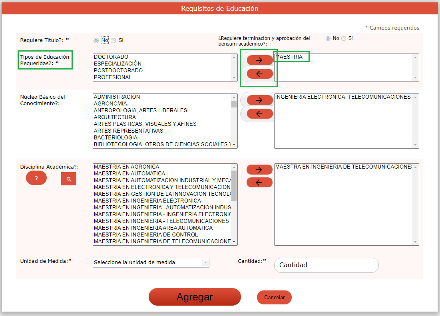Click right arrow beside Tipos de Educación list

pos(259,60)
